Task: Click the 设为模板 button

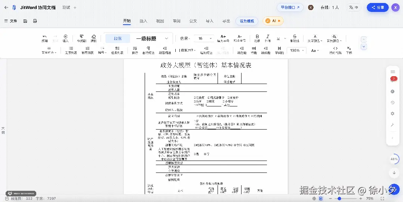Action: pos(247,21)
